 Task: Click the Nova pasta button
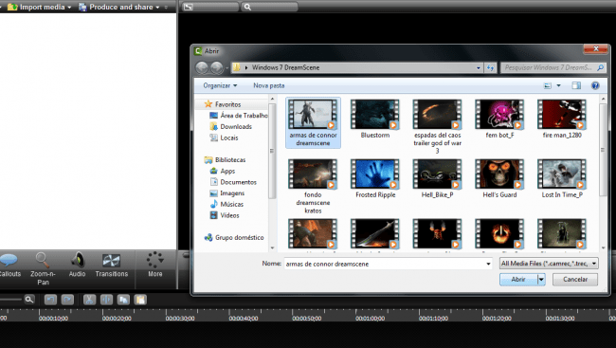coord(269,85)
